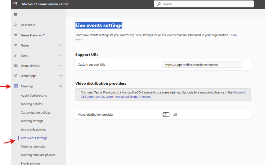Click the Custom support URL field
This screenshot has height=165, width=265.
point(202,65)
